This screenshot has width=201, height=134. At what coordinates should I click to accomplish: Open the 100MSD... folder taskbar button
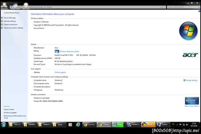coord(30,125)
